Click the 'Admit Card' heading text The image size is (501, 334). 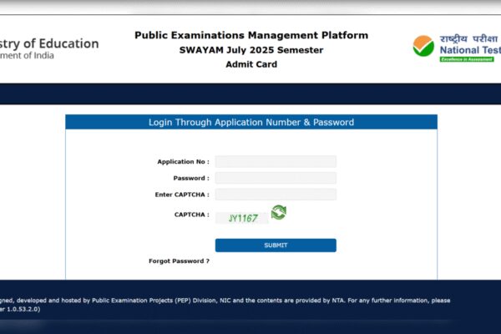[x=251, y=64]
